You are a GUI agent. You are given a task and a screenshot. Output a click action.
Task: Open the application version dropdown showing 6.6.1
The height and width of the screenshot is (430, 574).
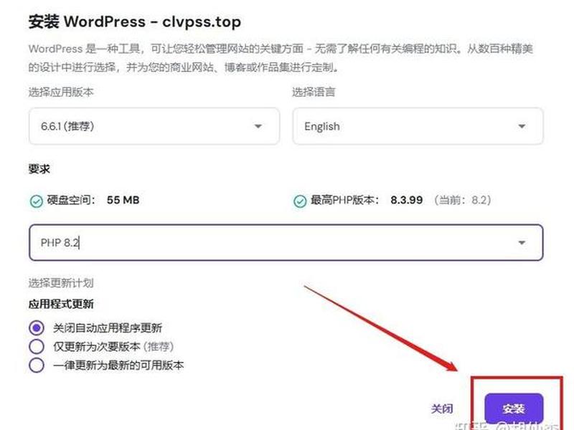tap(154, 126)
